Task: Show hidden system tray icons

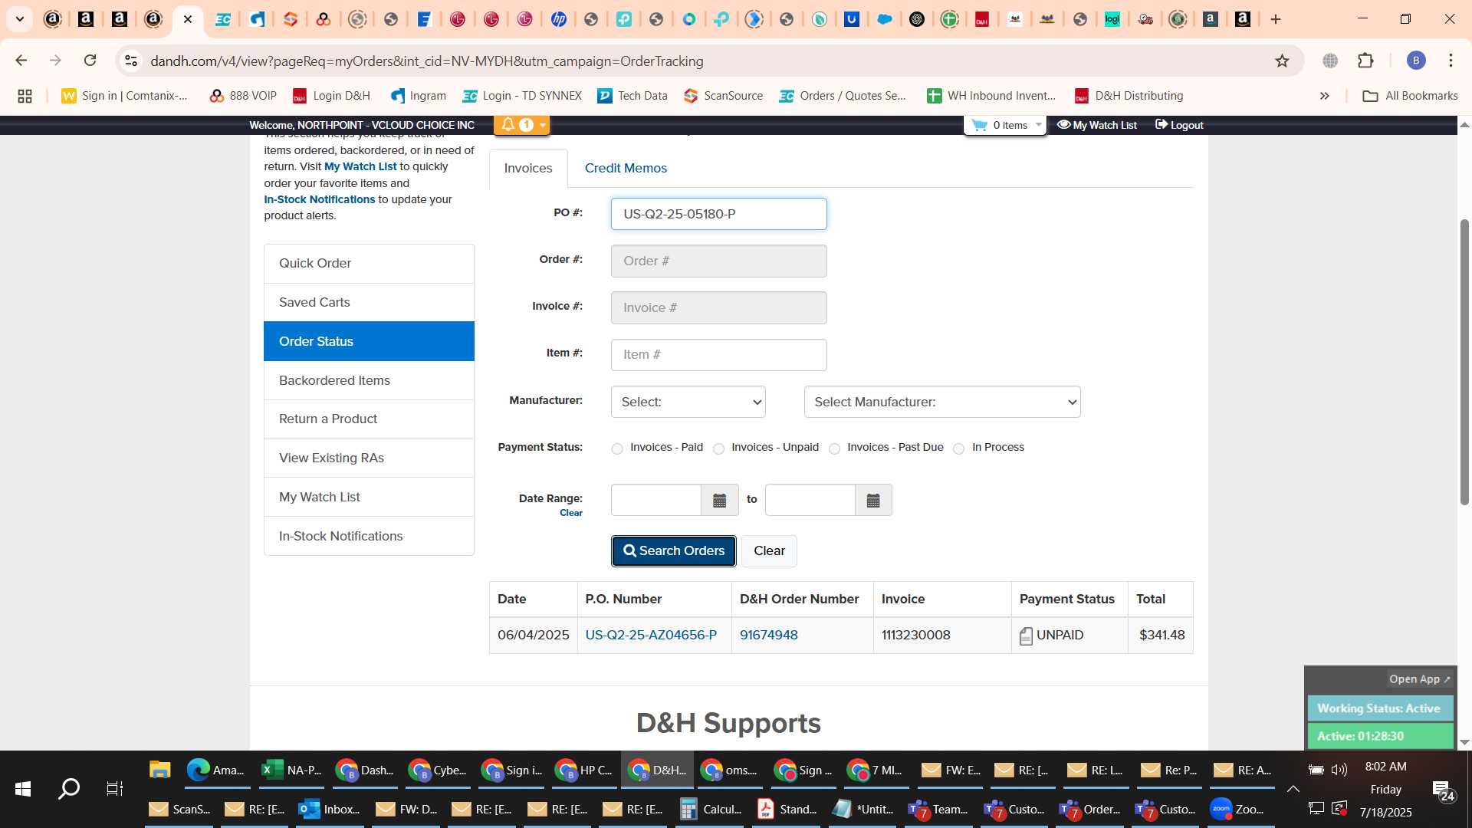Action: click(x=1293, y=789)
